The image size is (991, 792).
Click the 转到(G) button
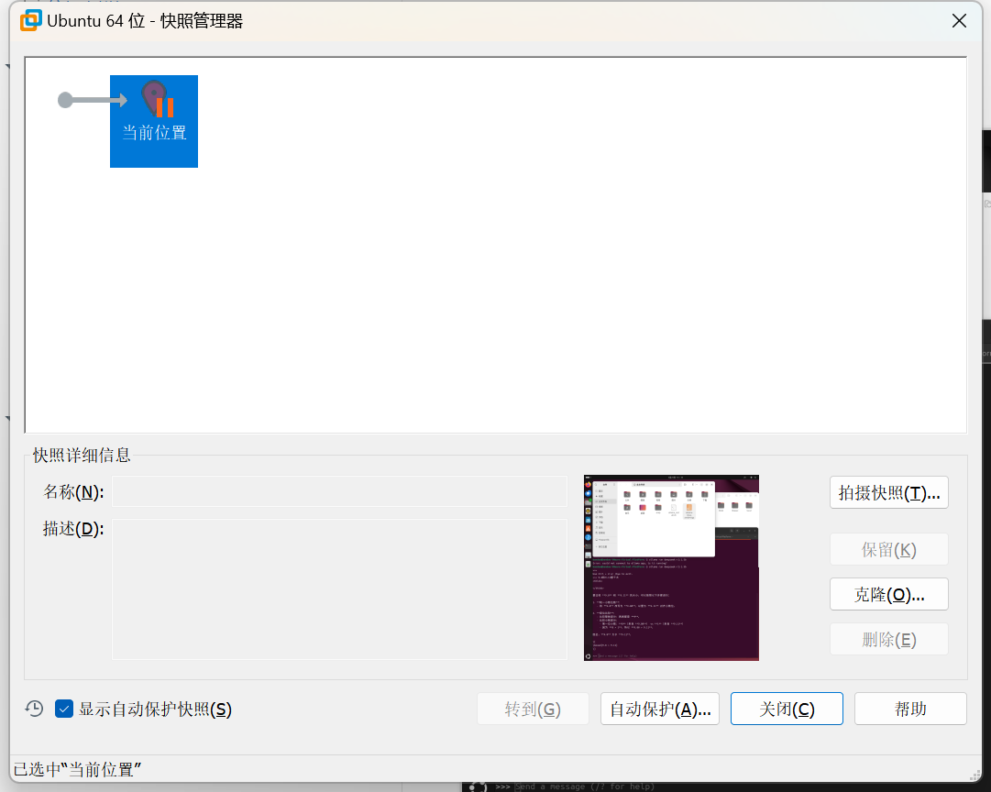tap(533, 709)
